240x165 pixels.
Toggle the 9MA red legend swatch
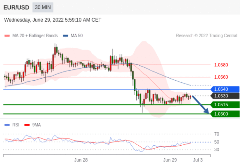click(27, 125)
